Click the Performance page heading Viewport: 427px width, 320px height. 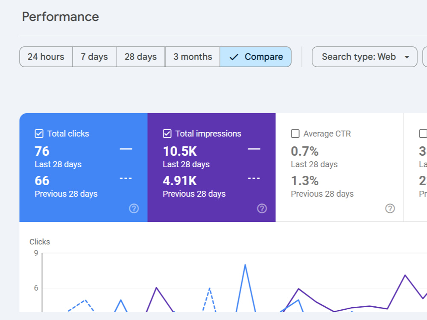tap(61, 17)
